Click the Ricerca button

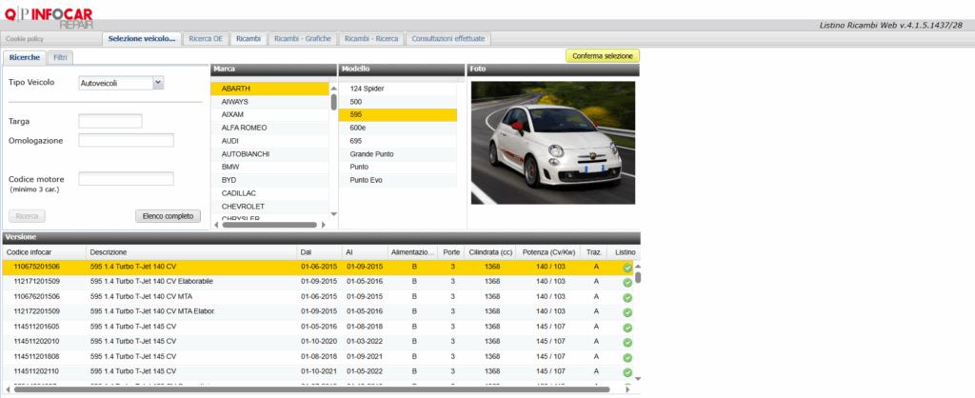coord(27,216)
